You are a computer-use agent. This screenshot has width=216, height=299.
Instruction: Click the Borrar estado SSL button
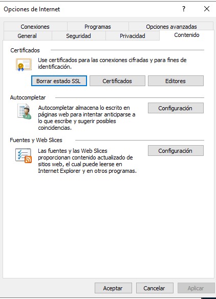pyautogui.click(x=59, y=81)
